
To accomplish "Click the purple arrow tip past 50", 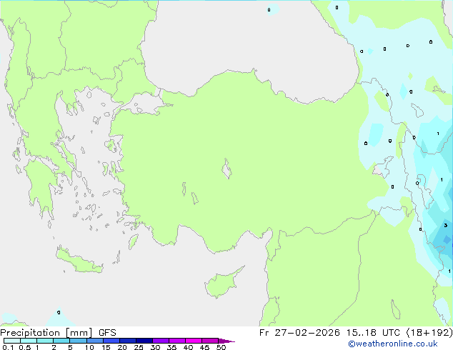I will point(226,341).
